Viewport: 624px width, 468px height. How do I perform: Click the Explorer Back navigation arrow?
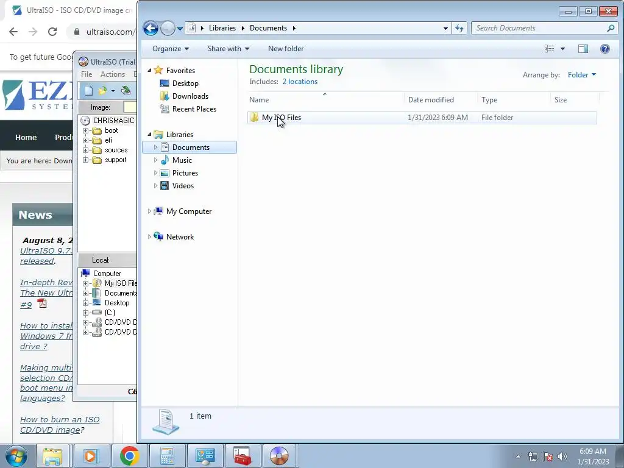(151, 28)
